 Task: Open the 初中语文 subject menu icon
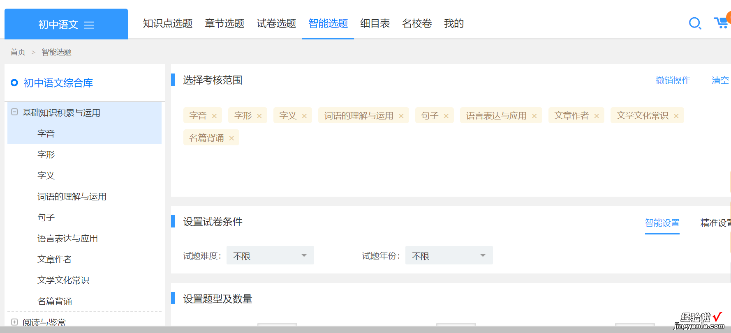89,25
